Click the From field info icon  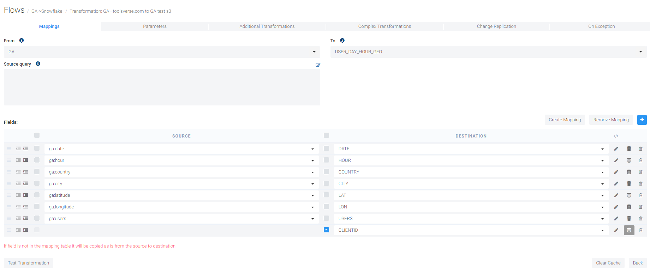pos(22,41)
